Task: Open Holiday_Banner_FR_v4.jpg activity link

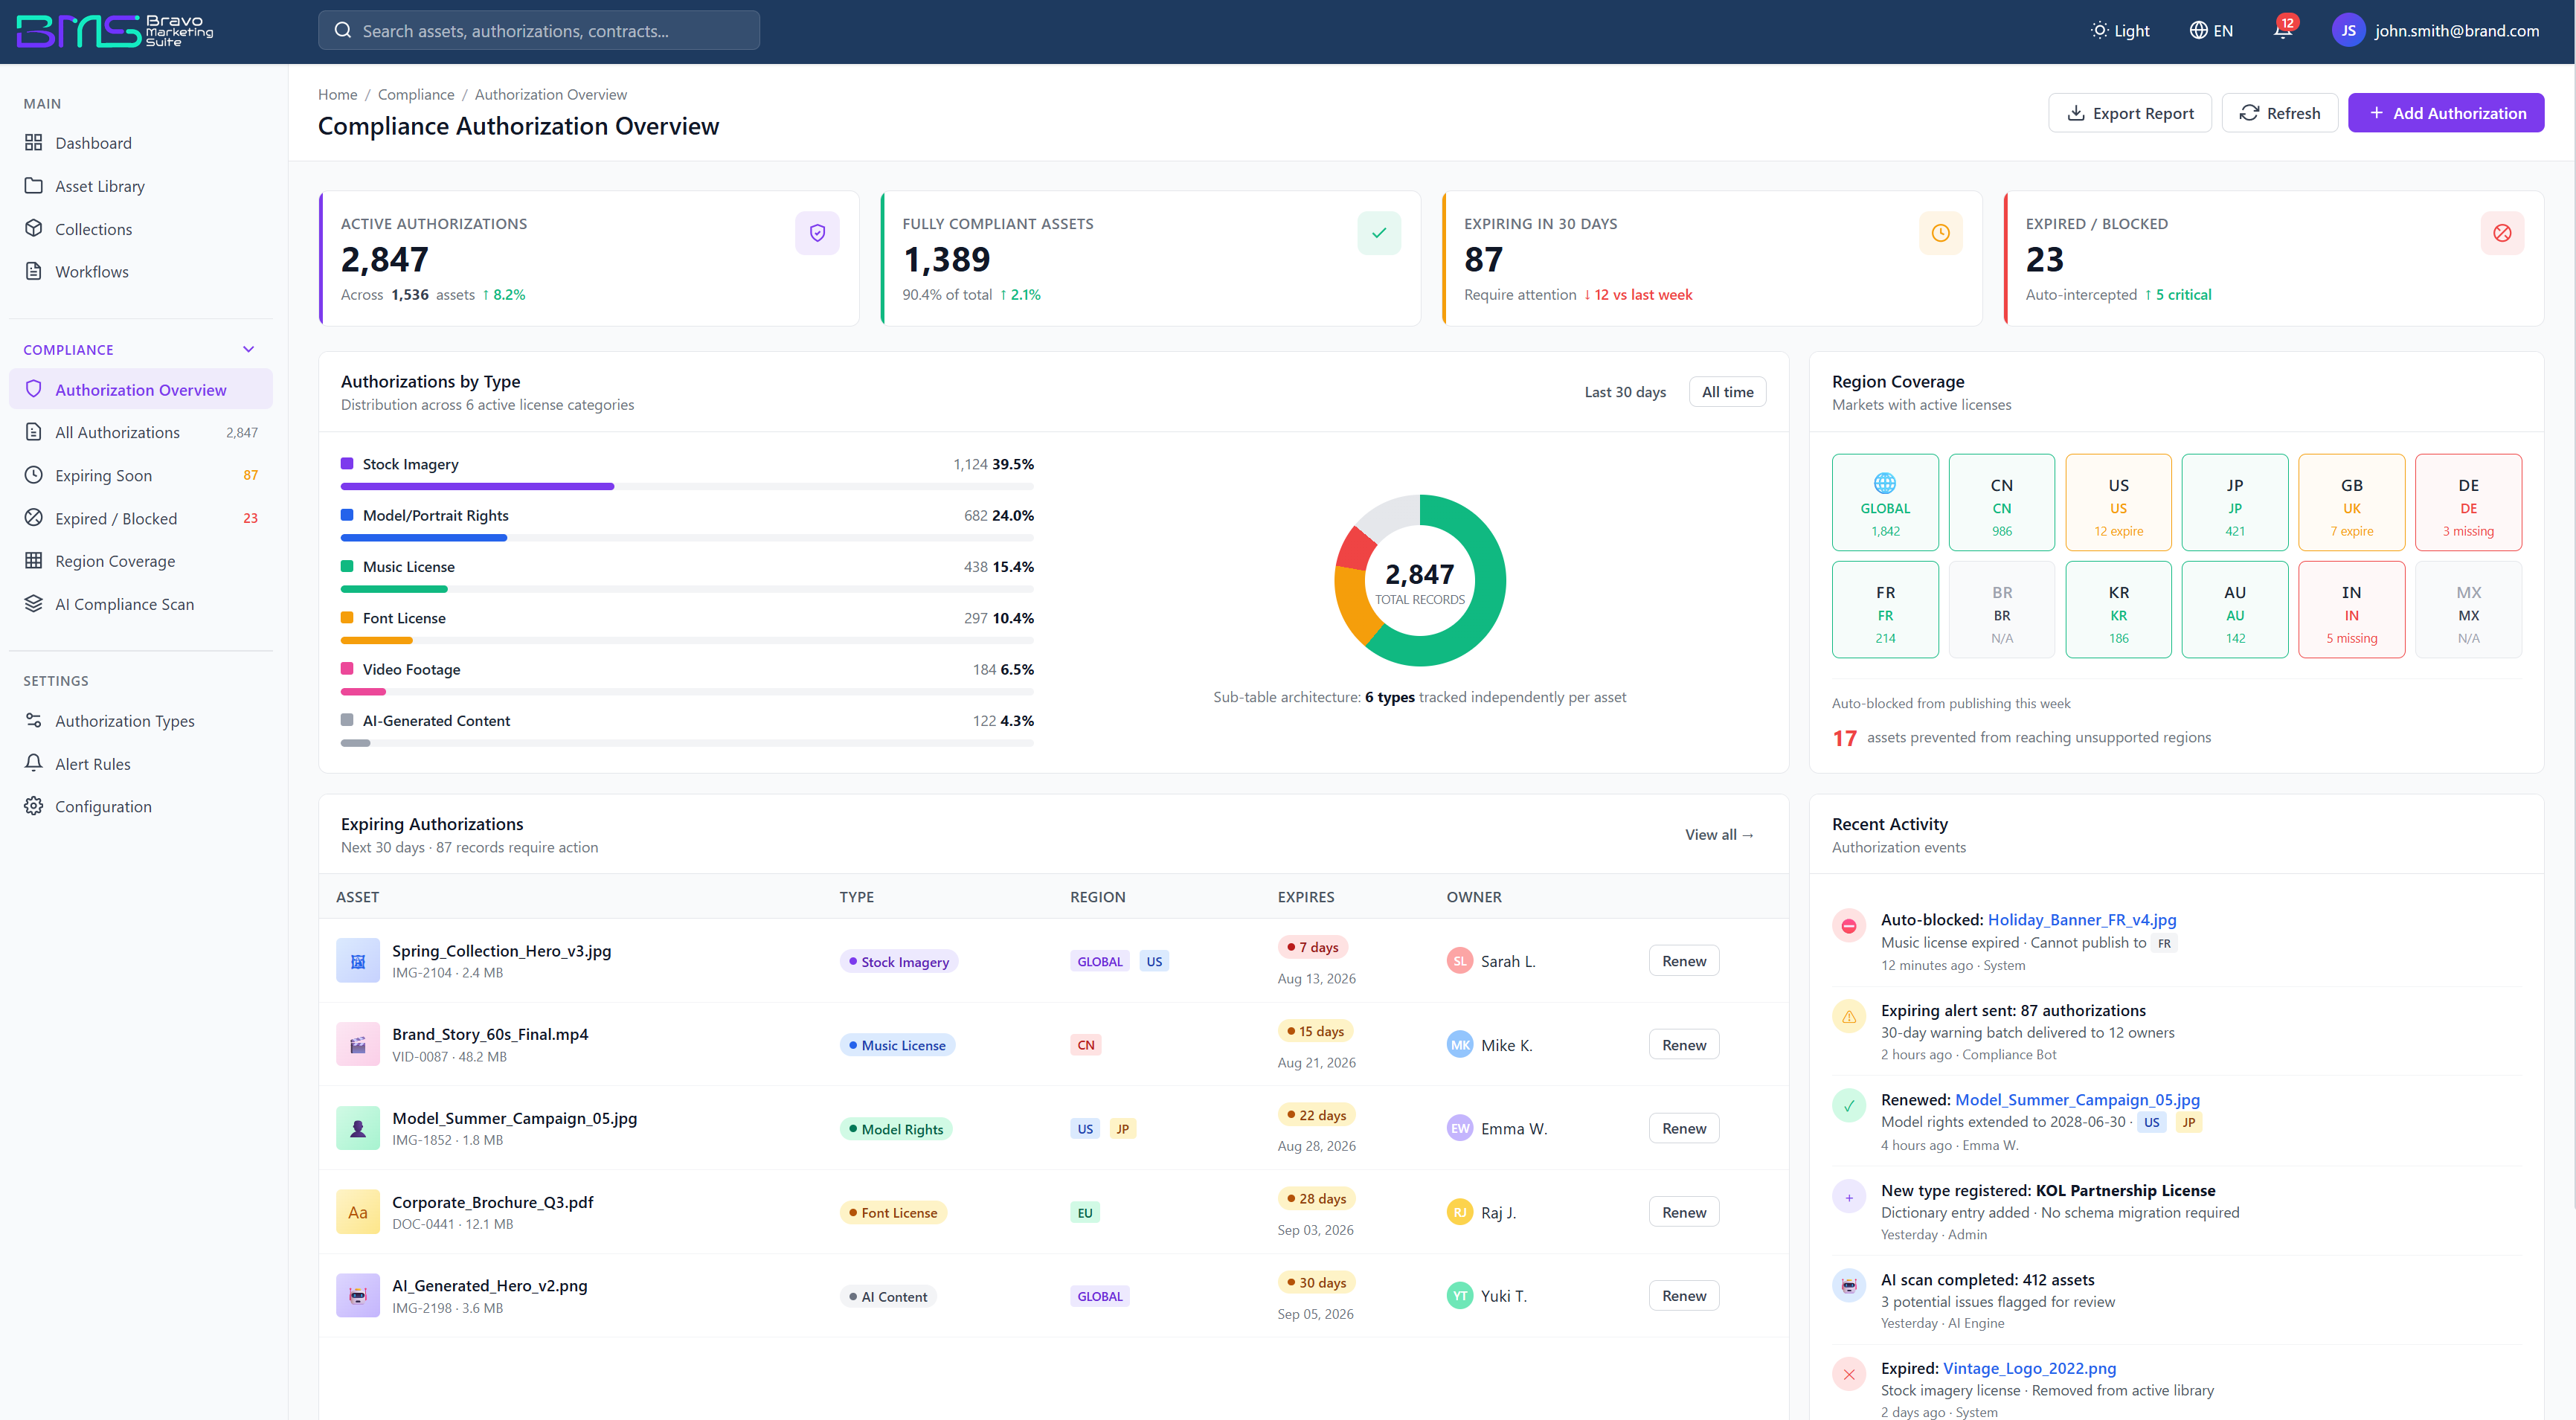Action: [x=2082, y=920]
